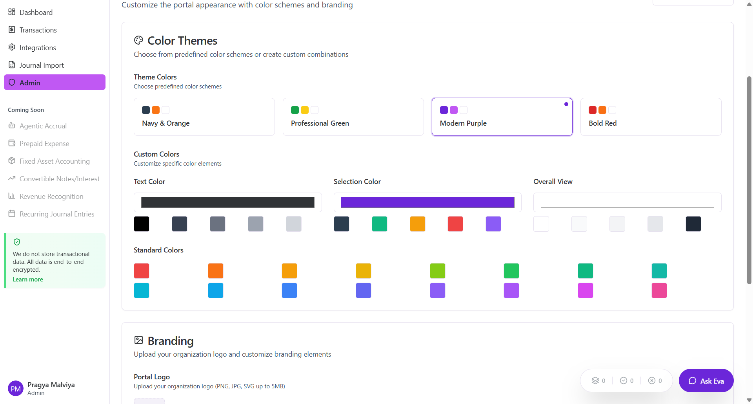
Task: Click the Pragya Malviya profile avatar
Action: pyautogui.click(x=16, y=388)
